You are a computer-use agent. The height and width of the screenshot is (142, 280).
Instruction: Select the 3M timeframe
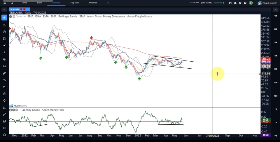click(x=276, y=42)
